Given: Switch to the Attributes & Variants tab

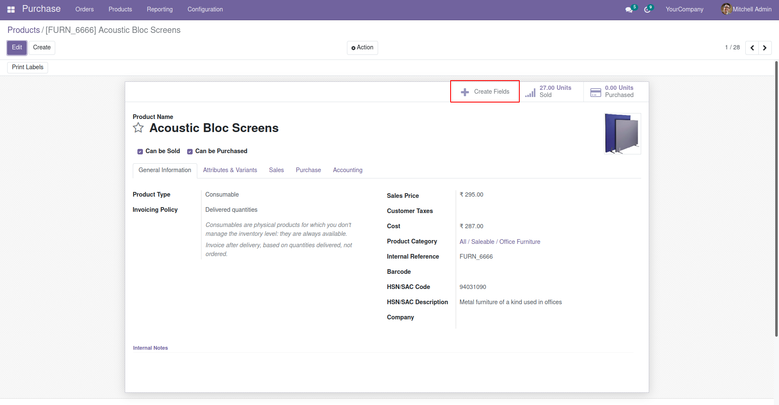Looking at the screenshot, I should pos(230,170).
